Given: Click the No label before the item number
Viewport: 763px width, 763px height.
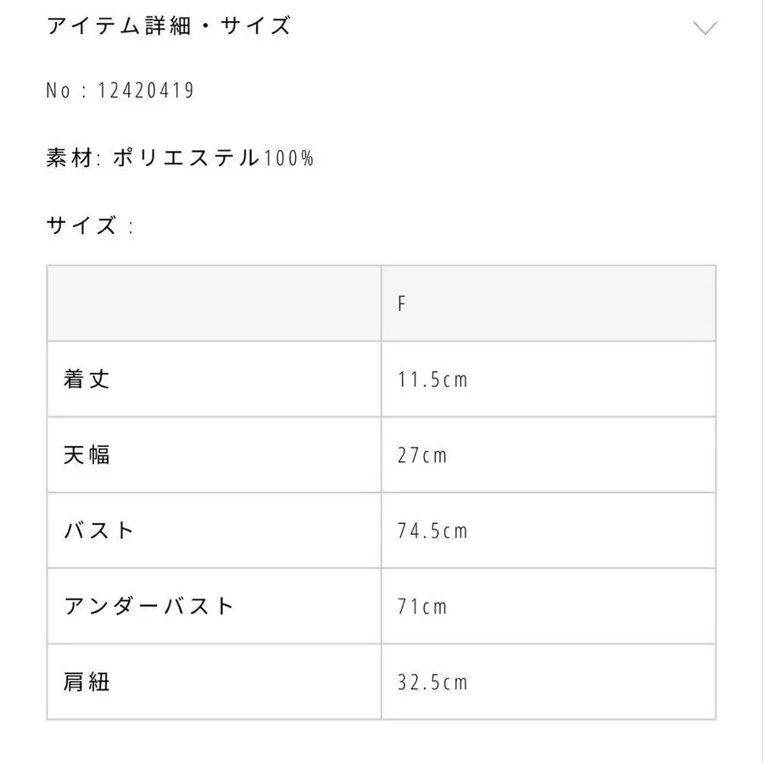Looking at the screenshot, I should [x=58, y=91].
